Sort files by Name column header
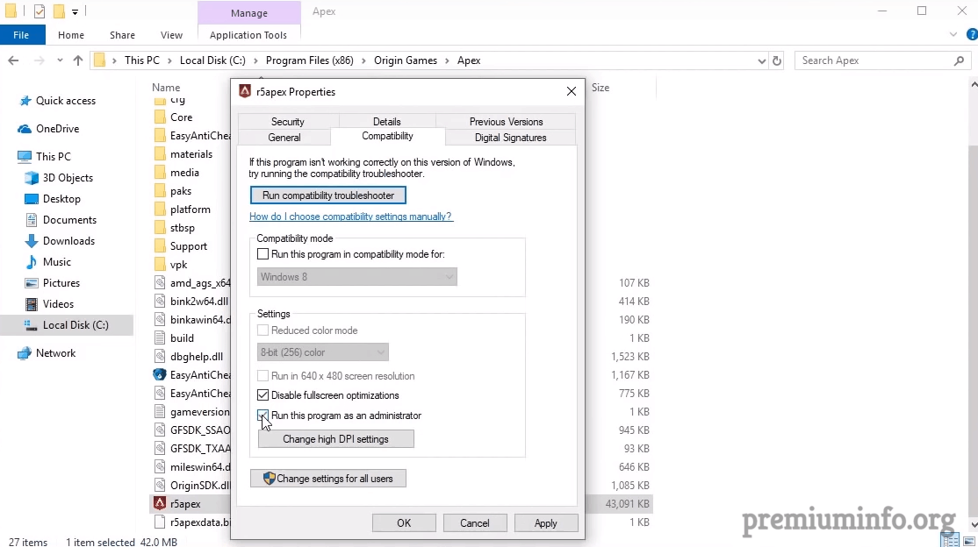This screenshot has width=978, height=547. 166,88
